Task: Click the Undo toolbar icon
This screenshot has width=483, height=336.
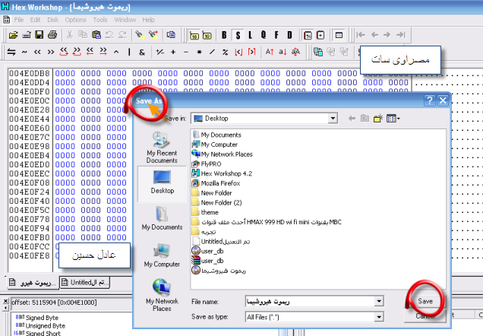Action: click(x=109, y=35)
